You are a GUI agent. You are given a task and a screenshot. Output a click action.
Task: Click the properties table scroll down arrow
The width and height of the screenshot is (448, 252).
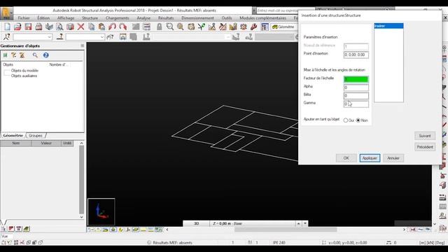[x=81, y=217]
